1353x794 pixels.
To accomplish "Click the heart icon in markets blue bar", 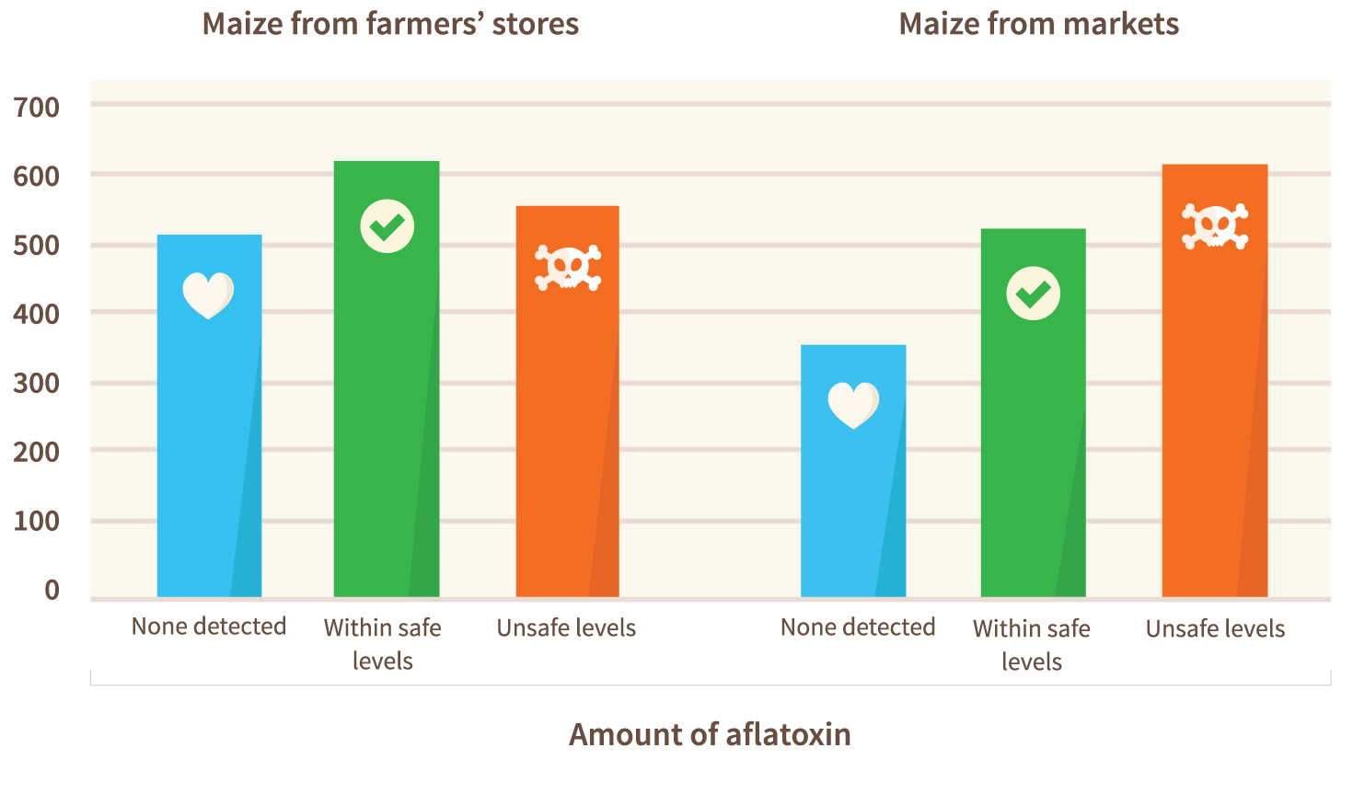I will pyautogui.click(x=853, y=406).
